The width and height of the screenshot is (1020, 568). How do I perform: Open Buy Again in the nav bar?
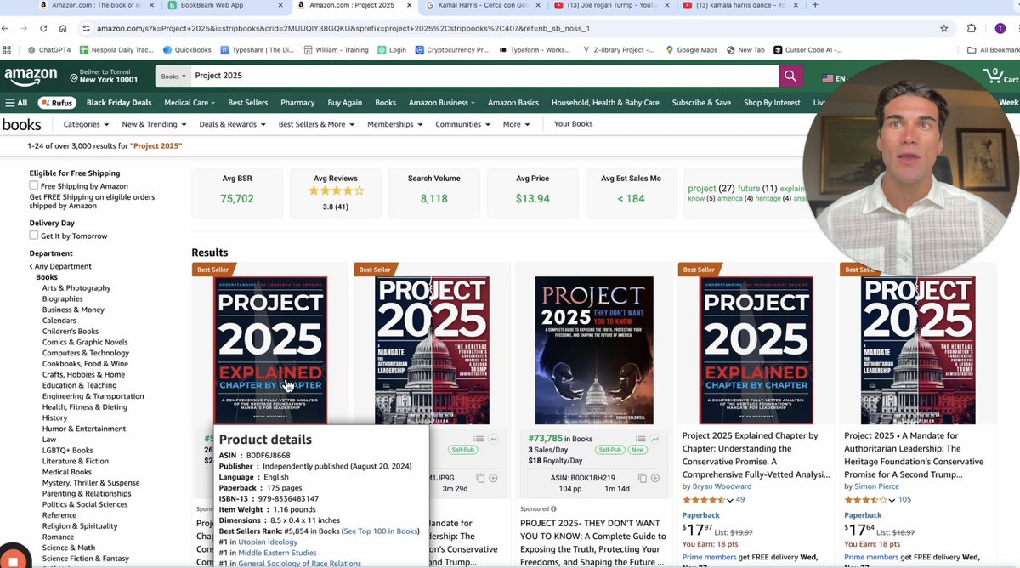click(345, 103)
